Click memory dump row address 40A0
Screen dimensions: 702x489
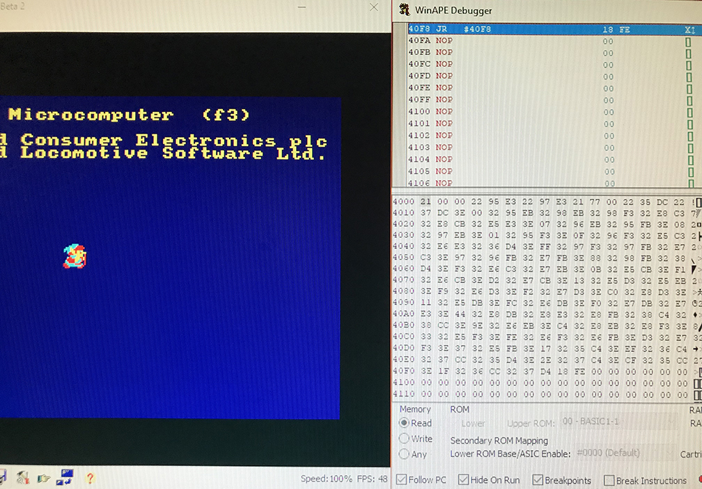coord(403,314)
